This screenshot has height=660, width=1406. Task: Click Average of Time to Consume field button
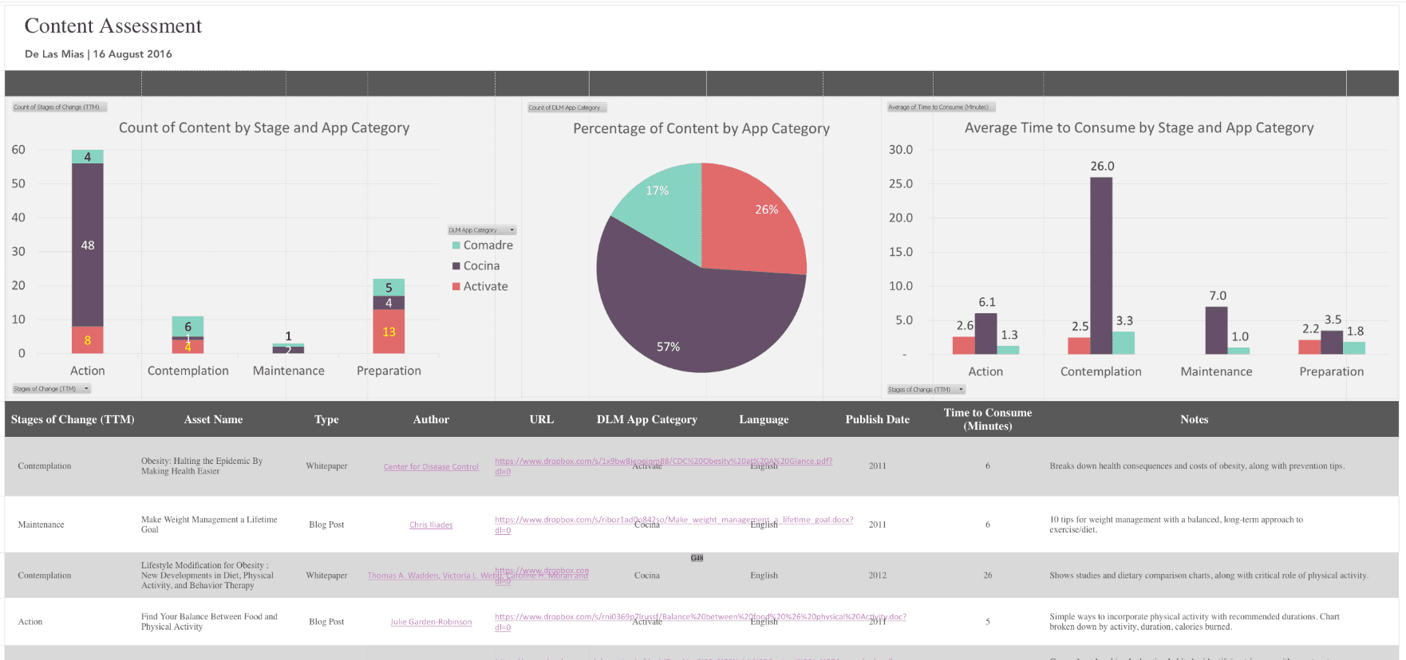940,107
